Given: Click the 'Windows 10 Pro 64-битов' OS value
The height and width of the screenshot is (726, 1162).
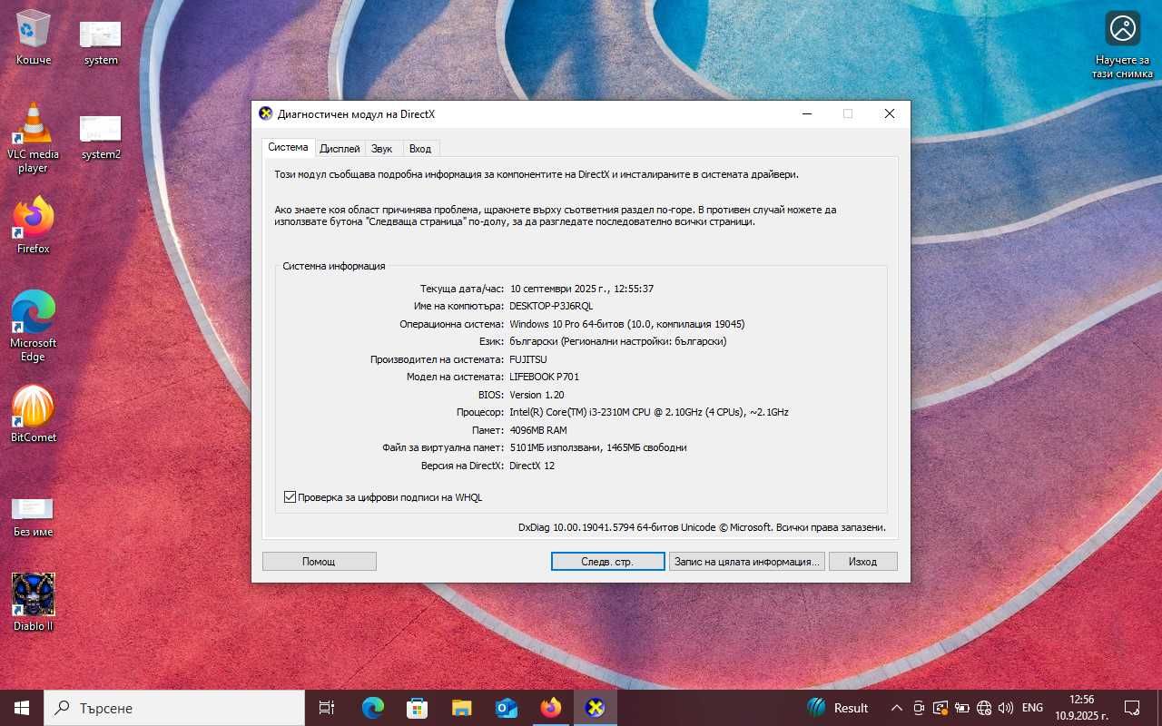Looking at the screenshot, I should tap(627, 324).
